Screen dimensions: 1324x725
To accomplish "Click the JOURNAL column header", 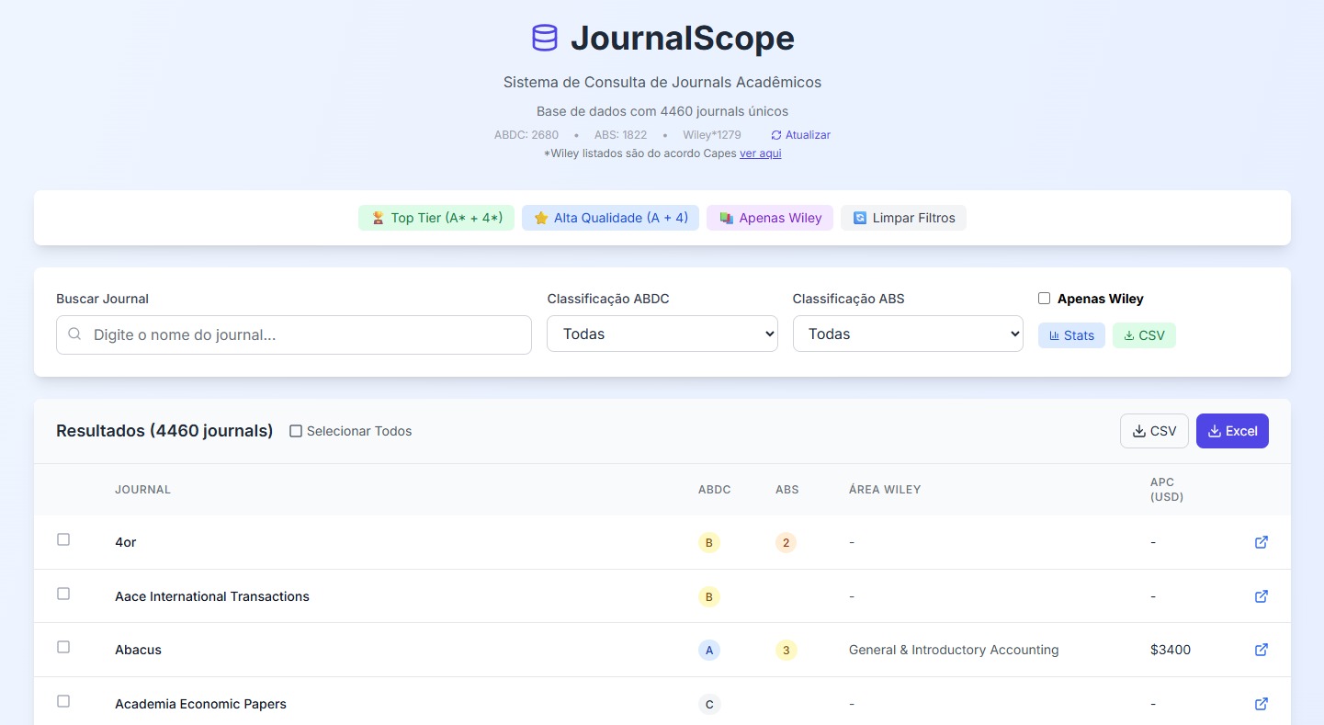I will point(142,490).
